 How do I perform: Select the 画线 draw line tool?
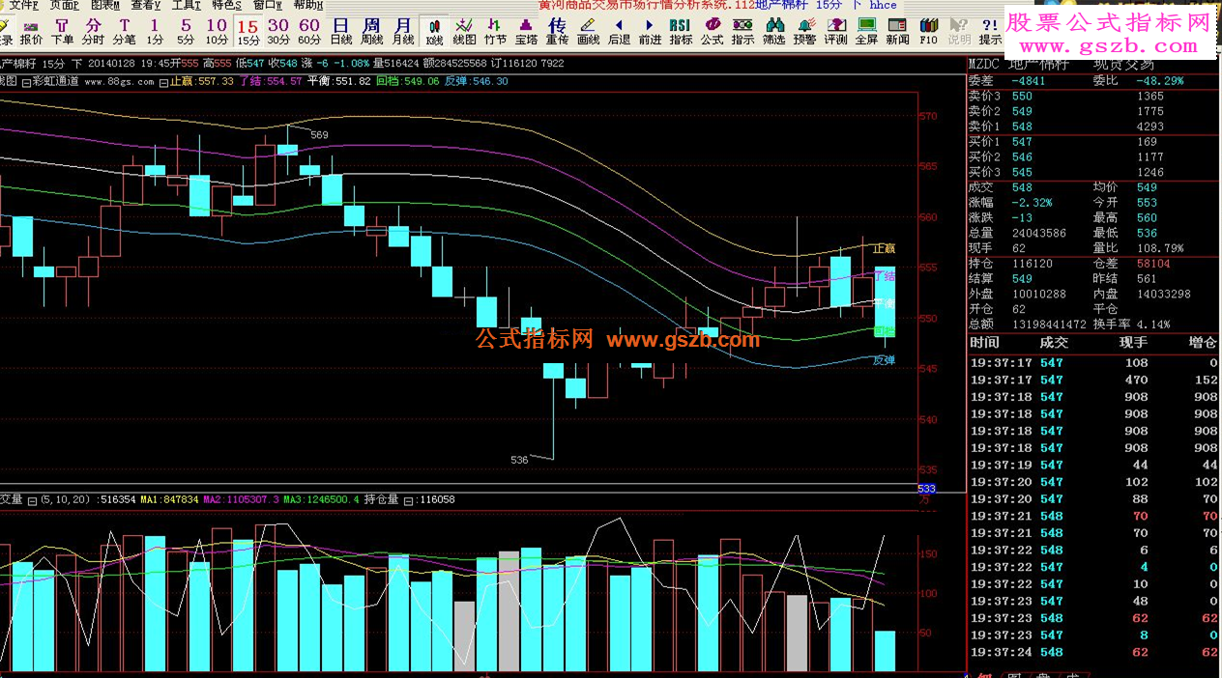tap(588, 30)
